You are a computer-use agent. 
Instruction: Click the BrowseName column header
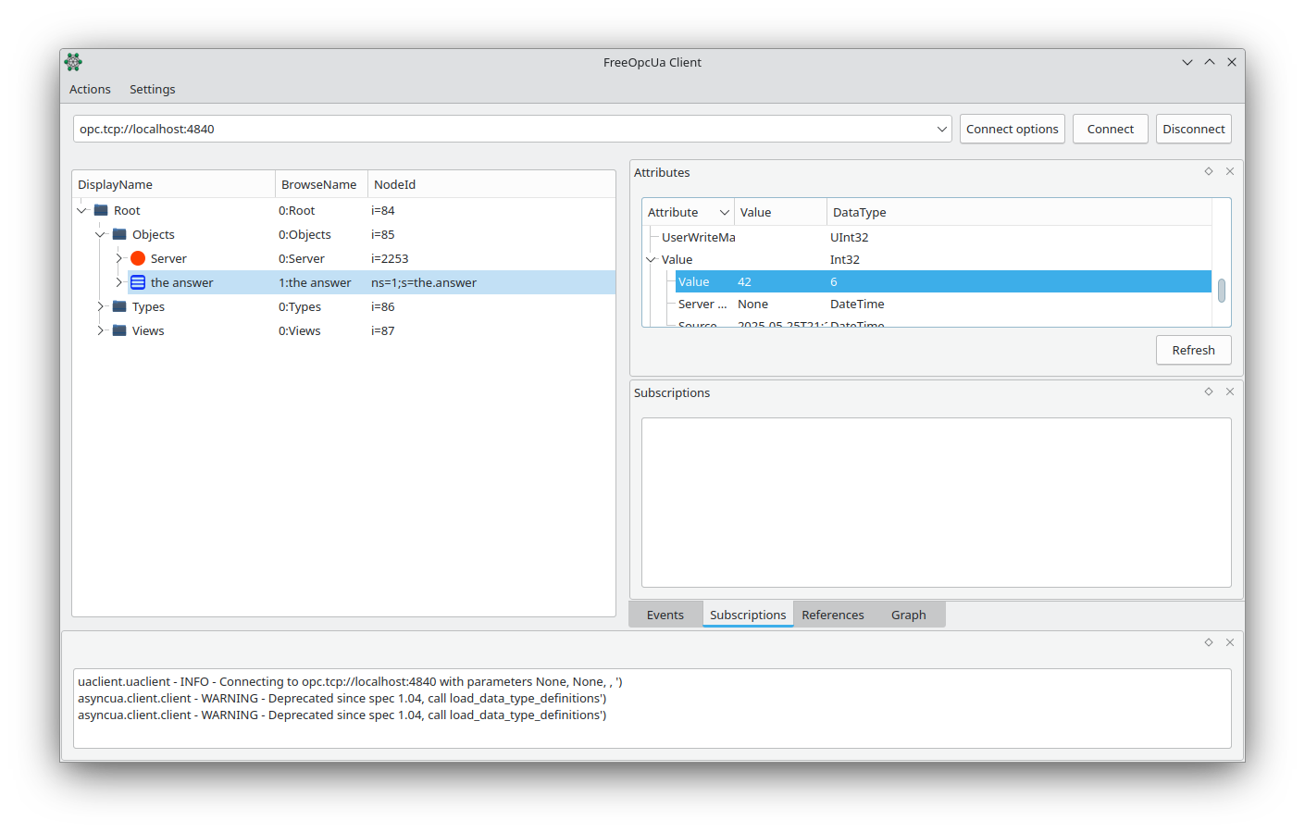pos(321,184)
